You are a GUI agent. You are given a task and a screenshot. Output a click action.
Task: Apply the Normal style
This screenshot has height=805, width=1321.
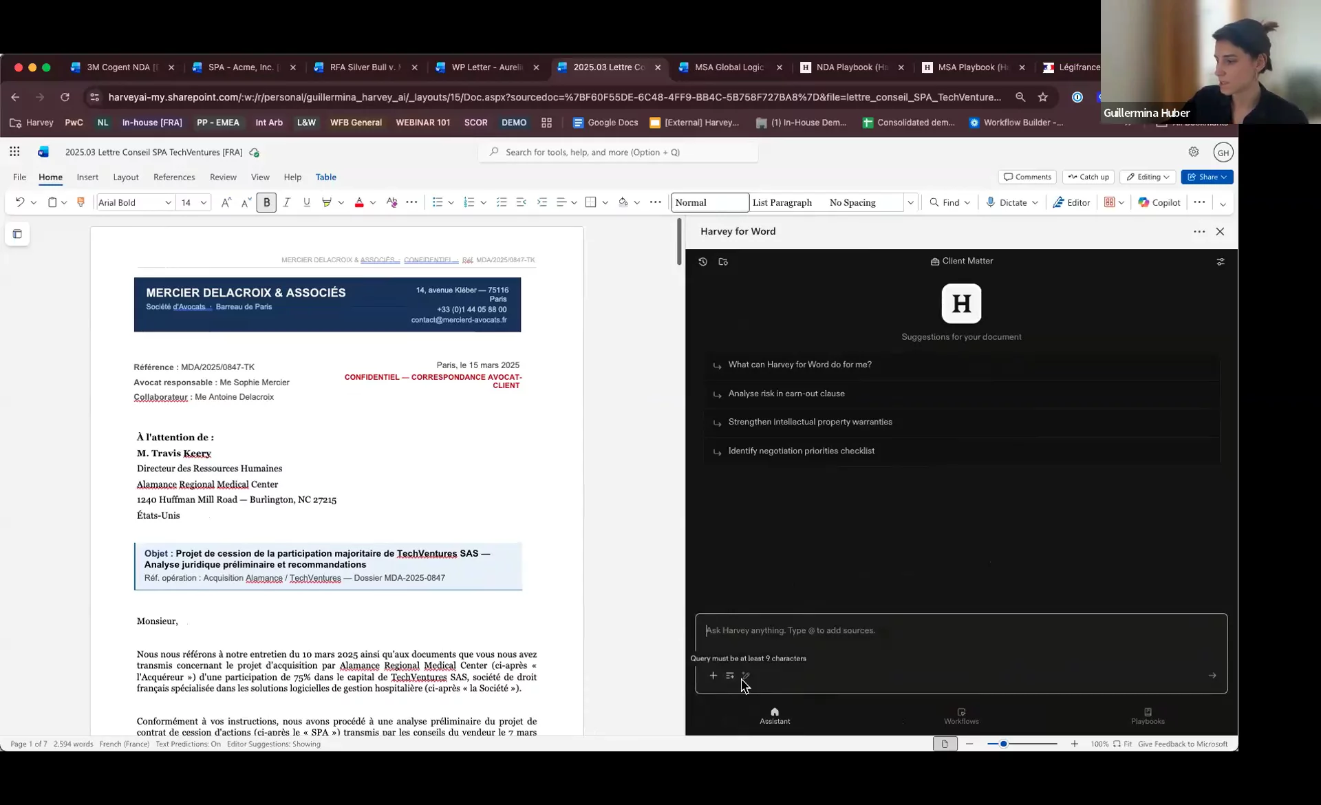pos(710,202)
